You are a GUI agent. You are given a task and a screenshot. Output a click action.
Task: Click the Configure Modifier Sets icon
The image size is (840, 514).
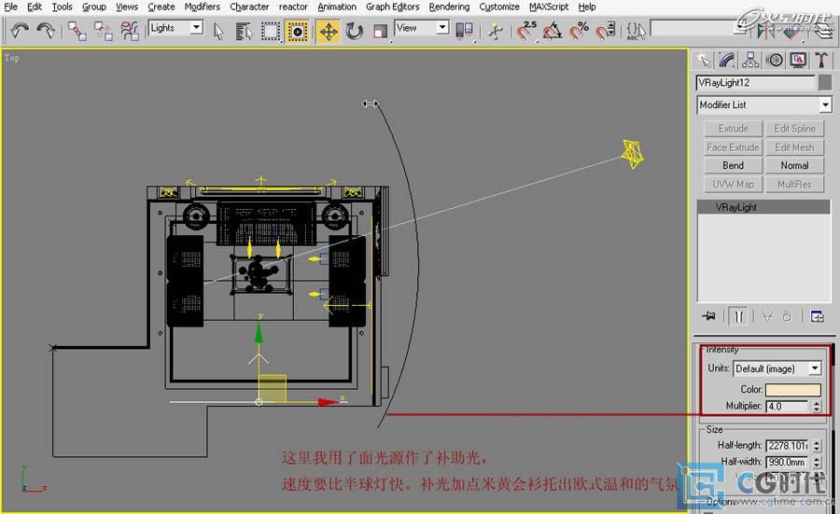[817, 316]
